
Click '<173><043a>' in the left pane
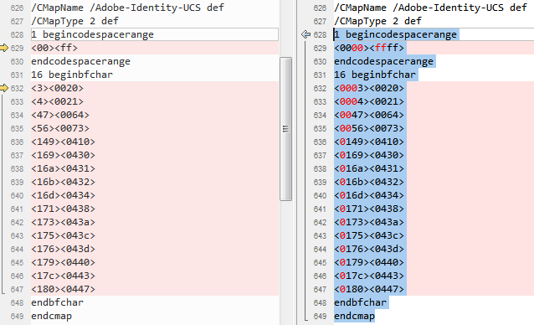pyautogui.click(x=63, y=222)
